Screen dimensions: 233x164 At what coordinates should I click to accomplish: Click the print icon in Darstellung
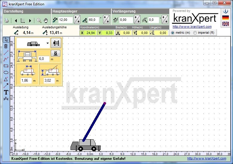click(7, 21)
